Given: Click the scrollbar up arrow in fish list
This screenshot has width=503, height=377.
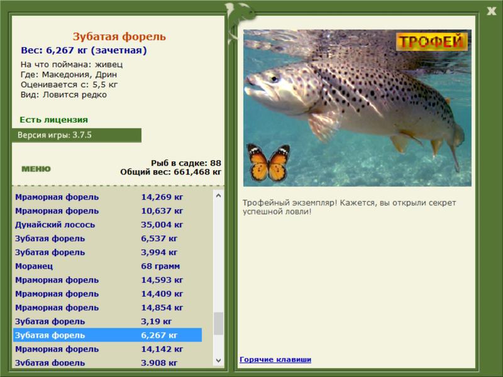Looking at the screenshot, I should click(x=218, y=195).
